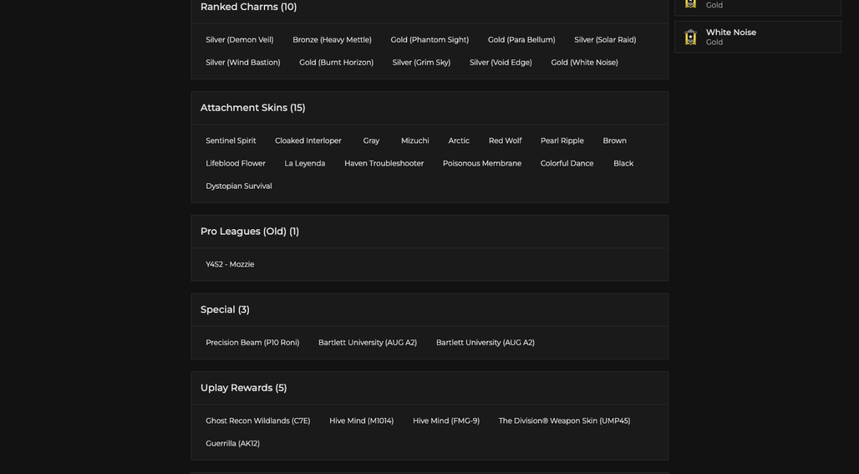Image resolution: width=859 pixels, height=474 pixels.
Task: Click the Bronze (Heavy Mettle) tag
Action: (332, 39)
